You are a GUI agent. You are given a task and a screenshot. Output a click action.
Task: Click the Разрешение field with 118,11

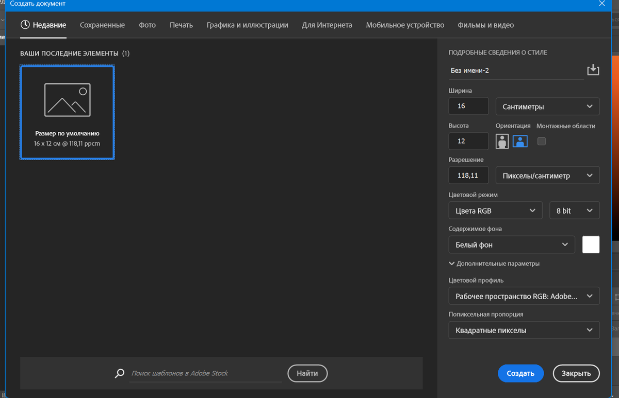(468, 176)
